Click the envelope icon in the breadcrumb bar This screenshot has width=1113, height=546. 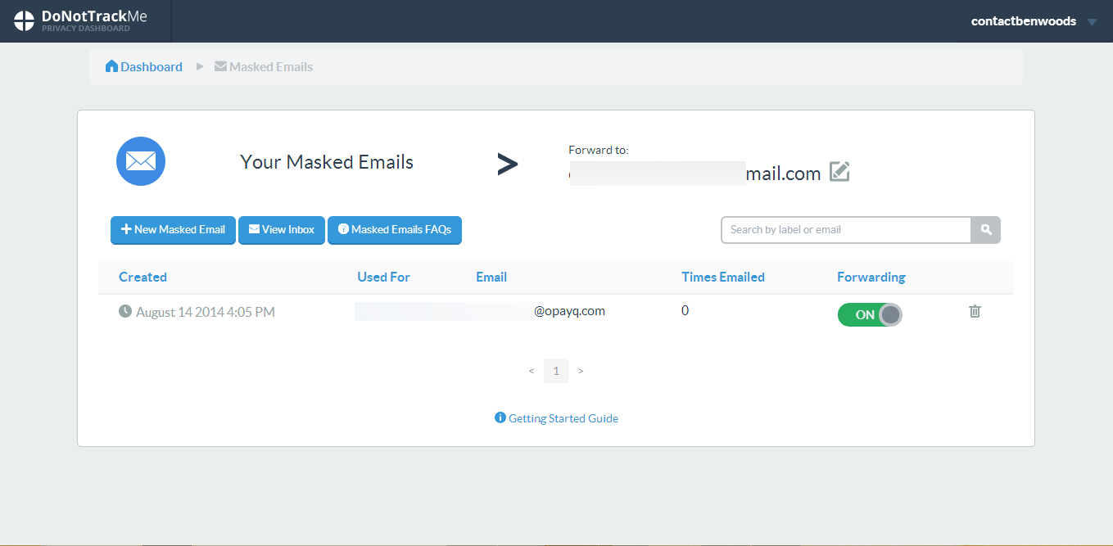pyautogui.click(x=219, y=65)
